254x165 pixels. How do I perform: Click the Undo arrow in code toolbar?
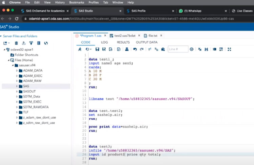click(134, 49)
